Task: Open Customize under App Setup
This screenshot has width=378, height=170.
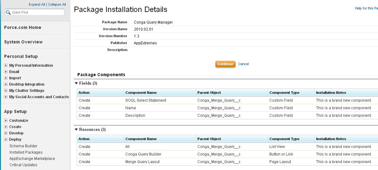Action: point(19,121)
